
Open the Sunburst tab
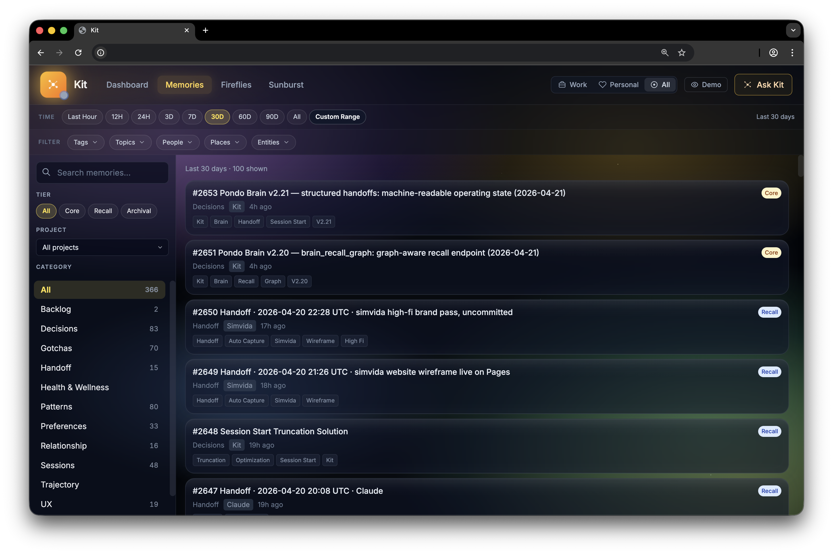[x=286, y=85]
